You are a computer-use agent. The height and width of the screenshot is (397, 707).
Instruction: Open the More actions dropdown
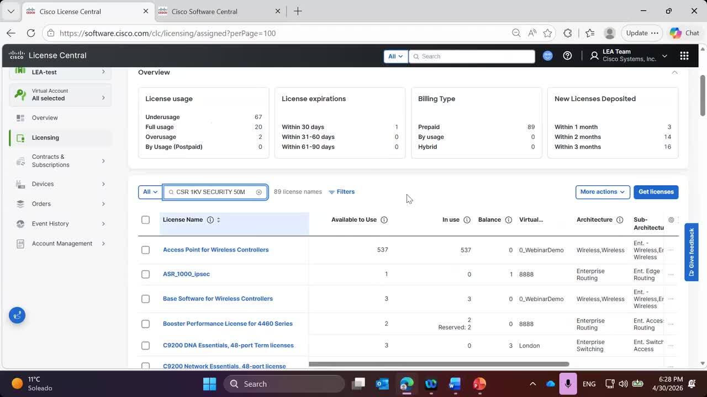point(603,192)
